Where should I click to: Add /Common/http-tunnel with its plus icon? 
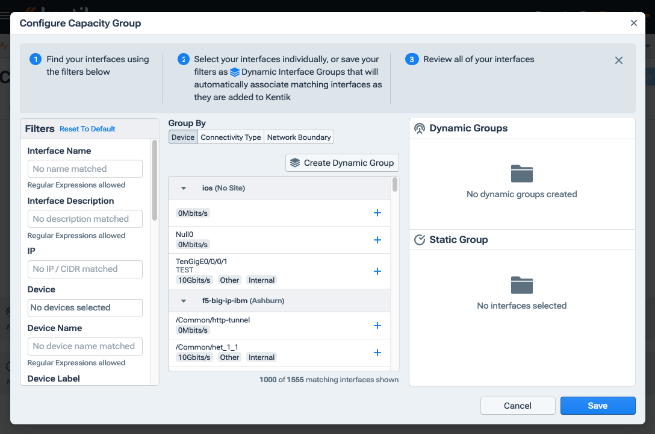(x=377, y=325)
